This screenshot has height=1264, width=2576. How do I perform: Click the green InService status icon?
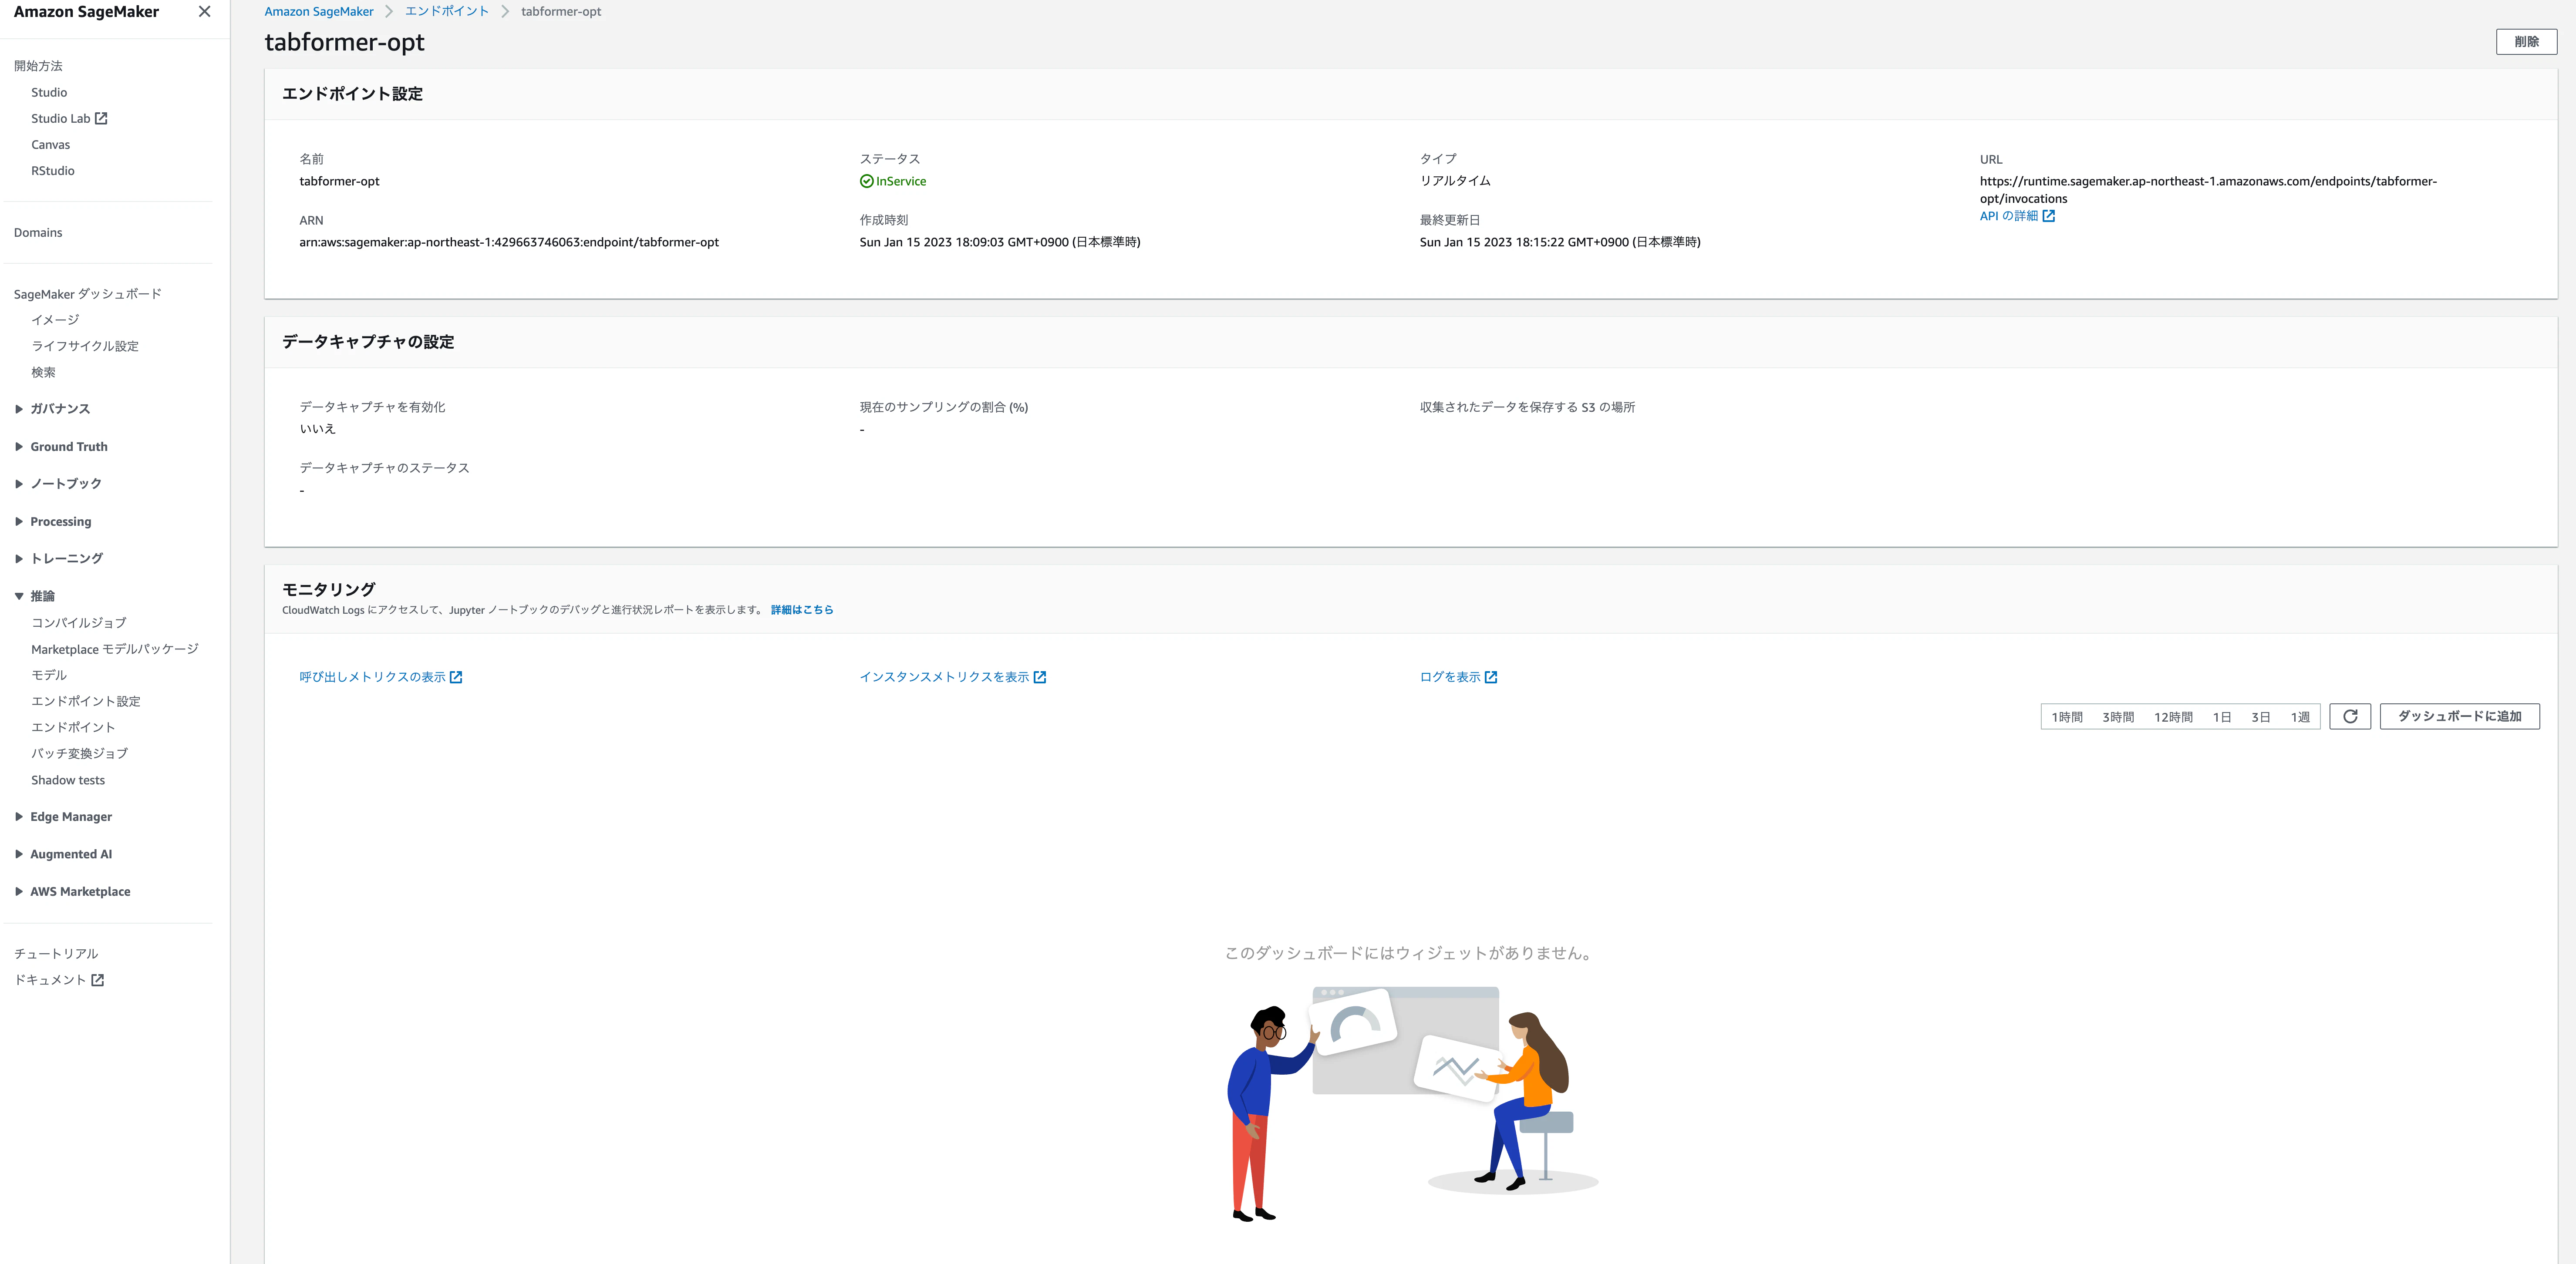(866, 181)
